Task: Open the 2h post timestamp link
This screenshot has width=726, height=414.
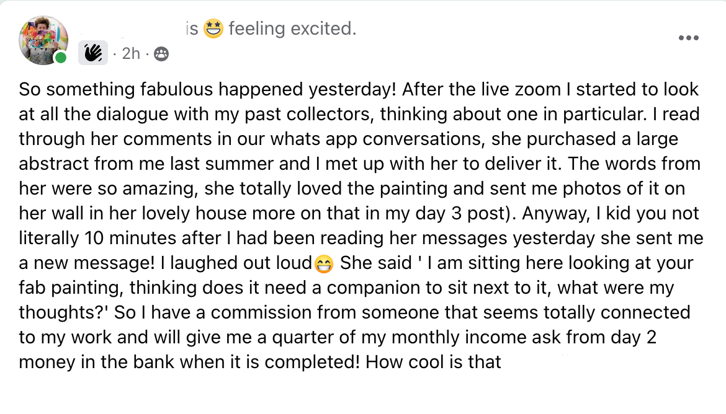Action: point(131,54)
